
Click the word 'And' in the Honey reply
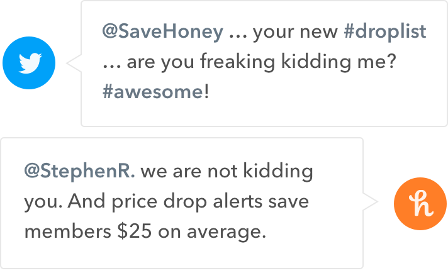[x=86, y=201]
